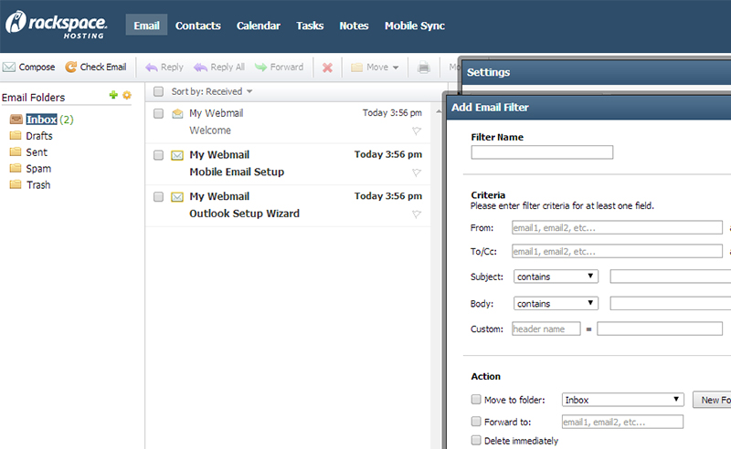Select the Trash folder
This screenshot has width=731, height=449.
click(x=38, y=185)
